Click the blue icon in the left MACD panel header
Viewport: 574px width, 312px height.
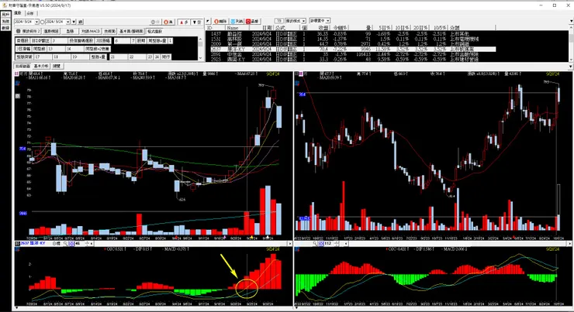pos(17,249)
